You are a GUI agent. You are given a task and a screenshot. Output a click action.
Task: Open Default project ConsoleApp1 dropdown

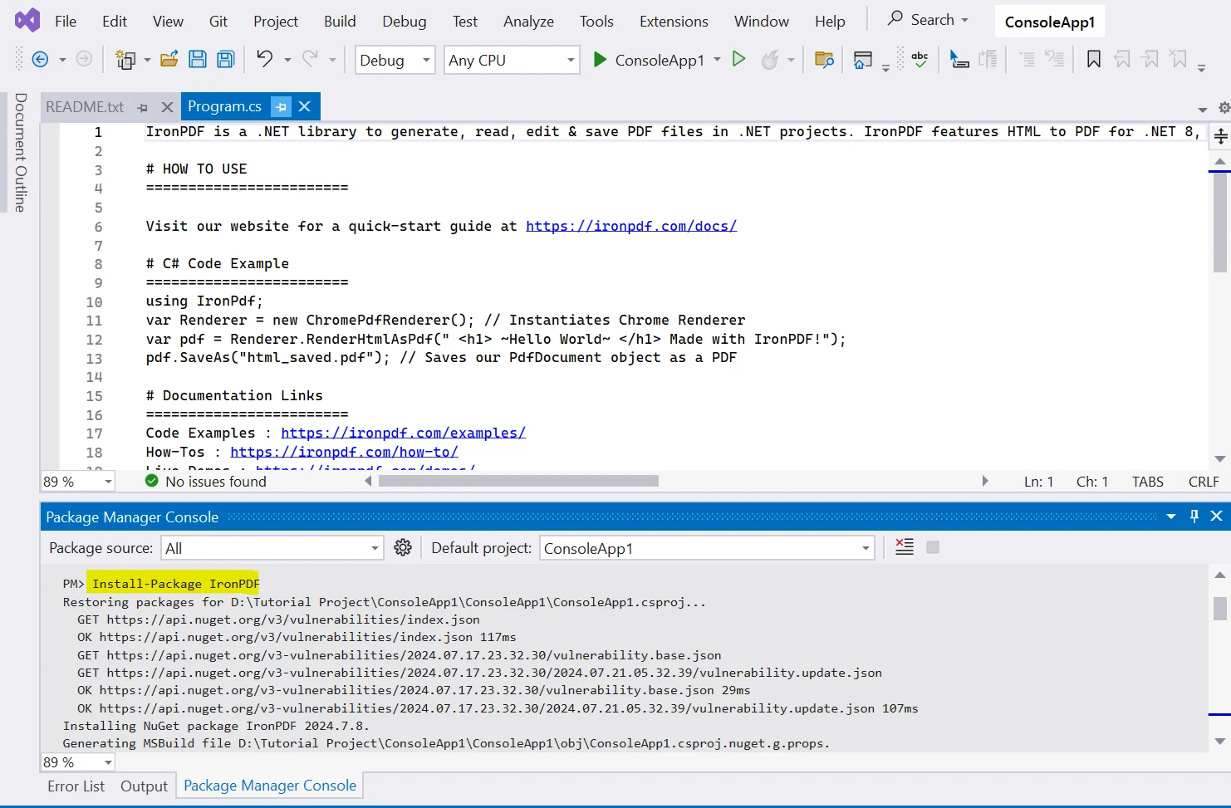click(x=707, y=548)
